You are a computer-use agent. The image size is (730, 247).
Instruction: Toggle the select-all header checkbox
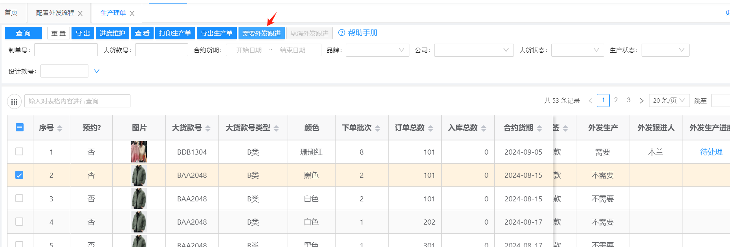pyautogui.click(x=19, y=127)
